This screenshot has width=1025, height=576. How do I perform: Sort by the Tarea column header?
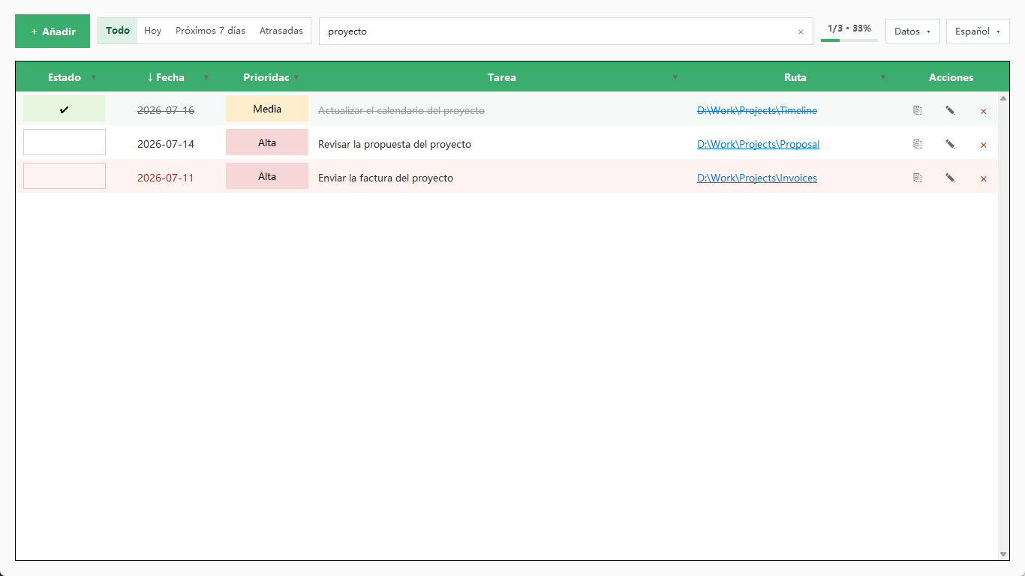tap(502, 77)
